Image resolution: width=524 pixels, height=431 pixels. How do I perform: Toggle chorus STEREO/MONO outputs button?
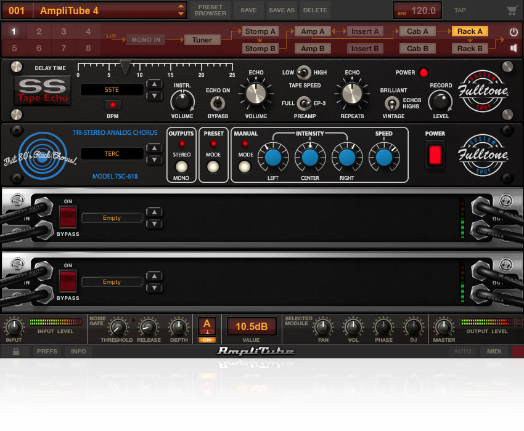(x=181, y=166)
